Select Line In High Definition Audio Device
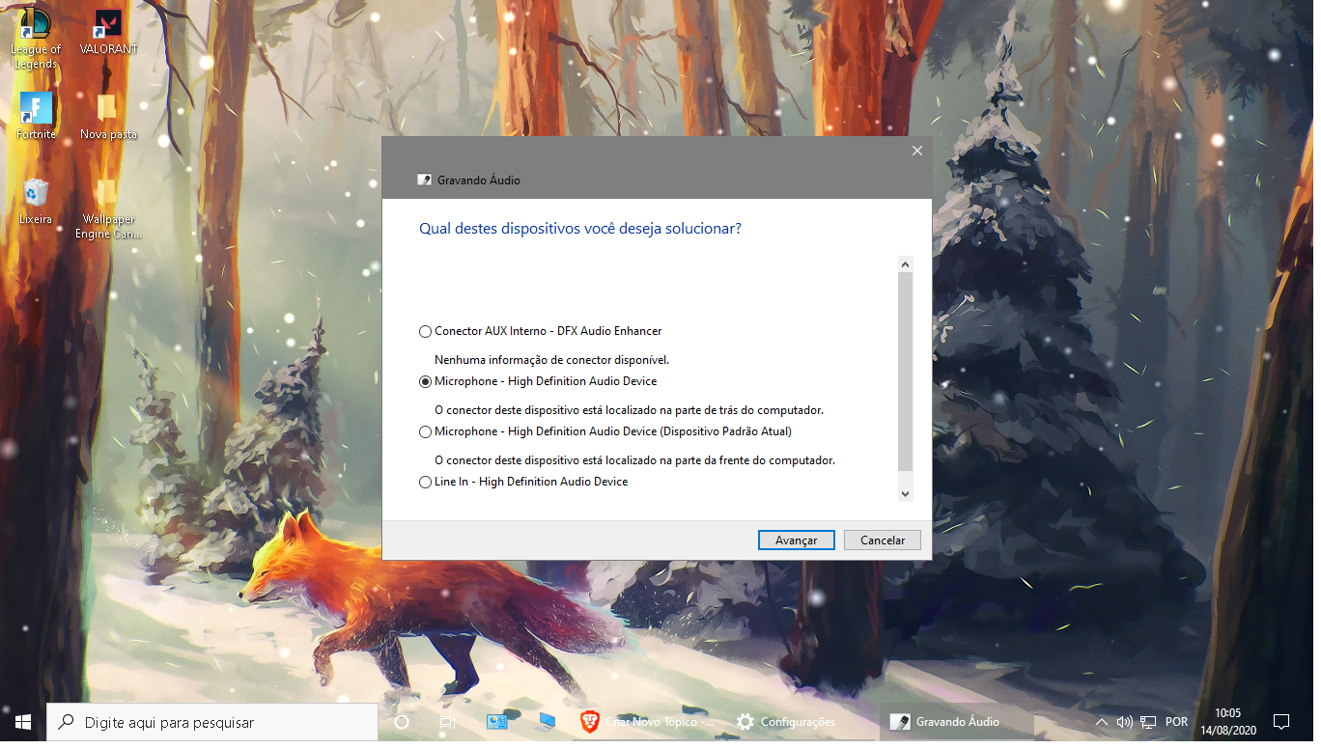The width and height of the screenshot is (1321, 749). coord(425,482)
